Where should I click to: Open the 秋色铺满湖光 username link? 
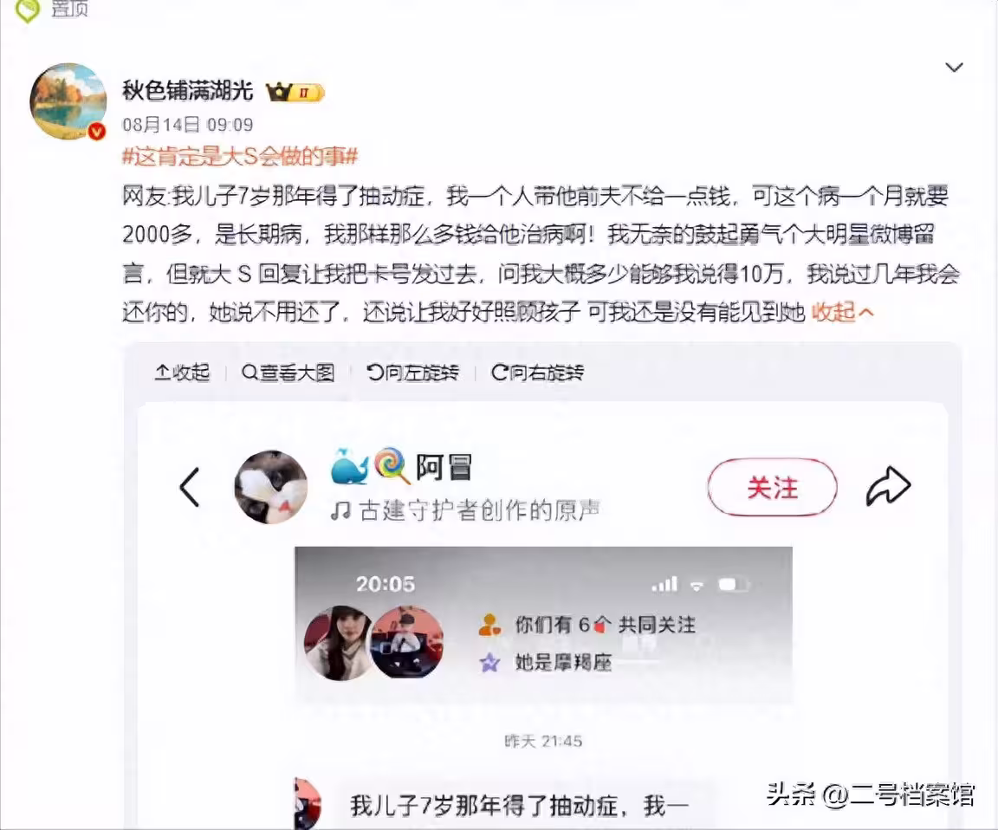tap(188, 91)
